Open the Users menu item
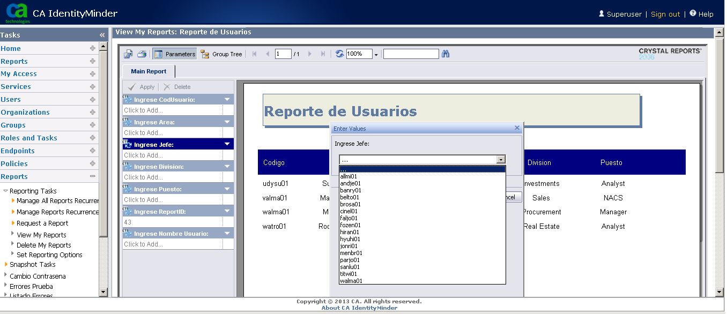The width and height of the screenshot is (727, 314). tap(11, 100)
